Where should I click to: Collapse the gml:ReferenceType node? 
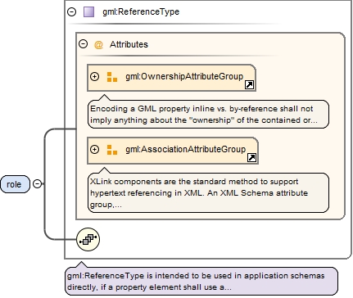tap(72, 11)
